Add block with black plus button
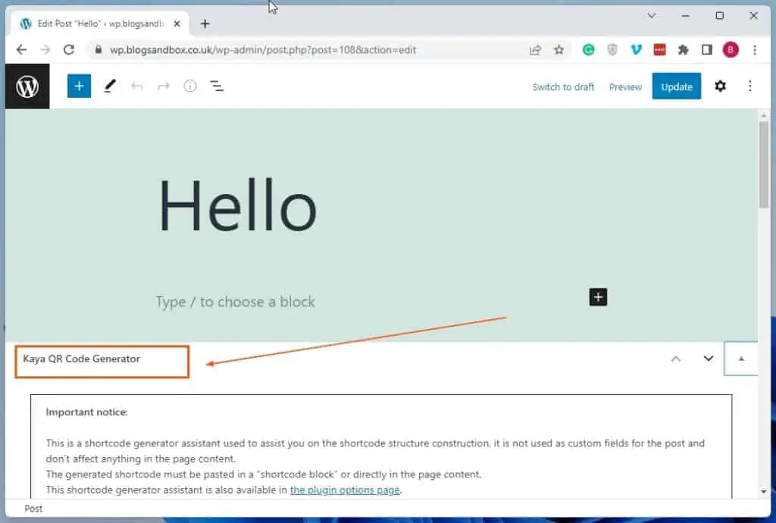 pos(599,297)
